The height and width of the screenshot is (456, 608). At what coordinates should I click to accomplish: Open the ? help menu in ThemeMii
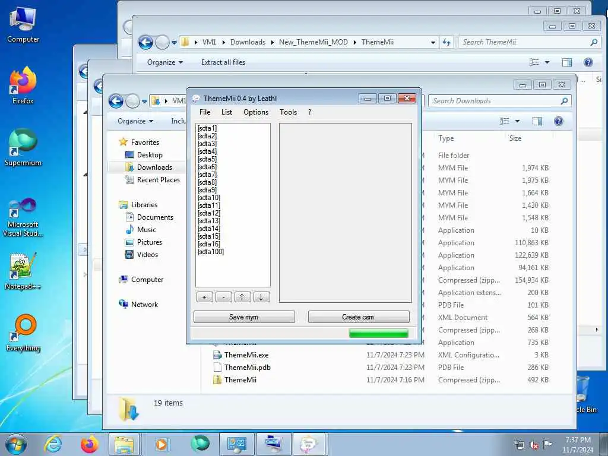pyautogui.click(x=309, y=112)
